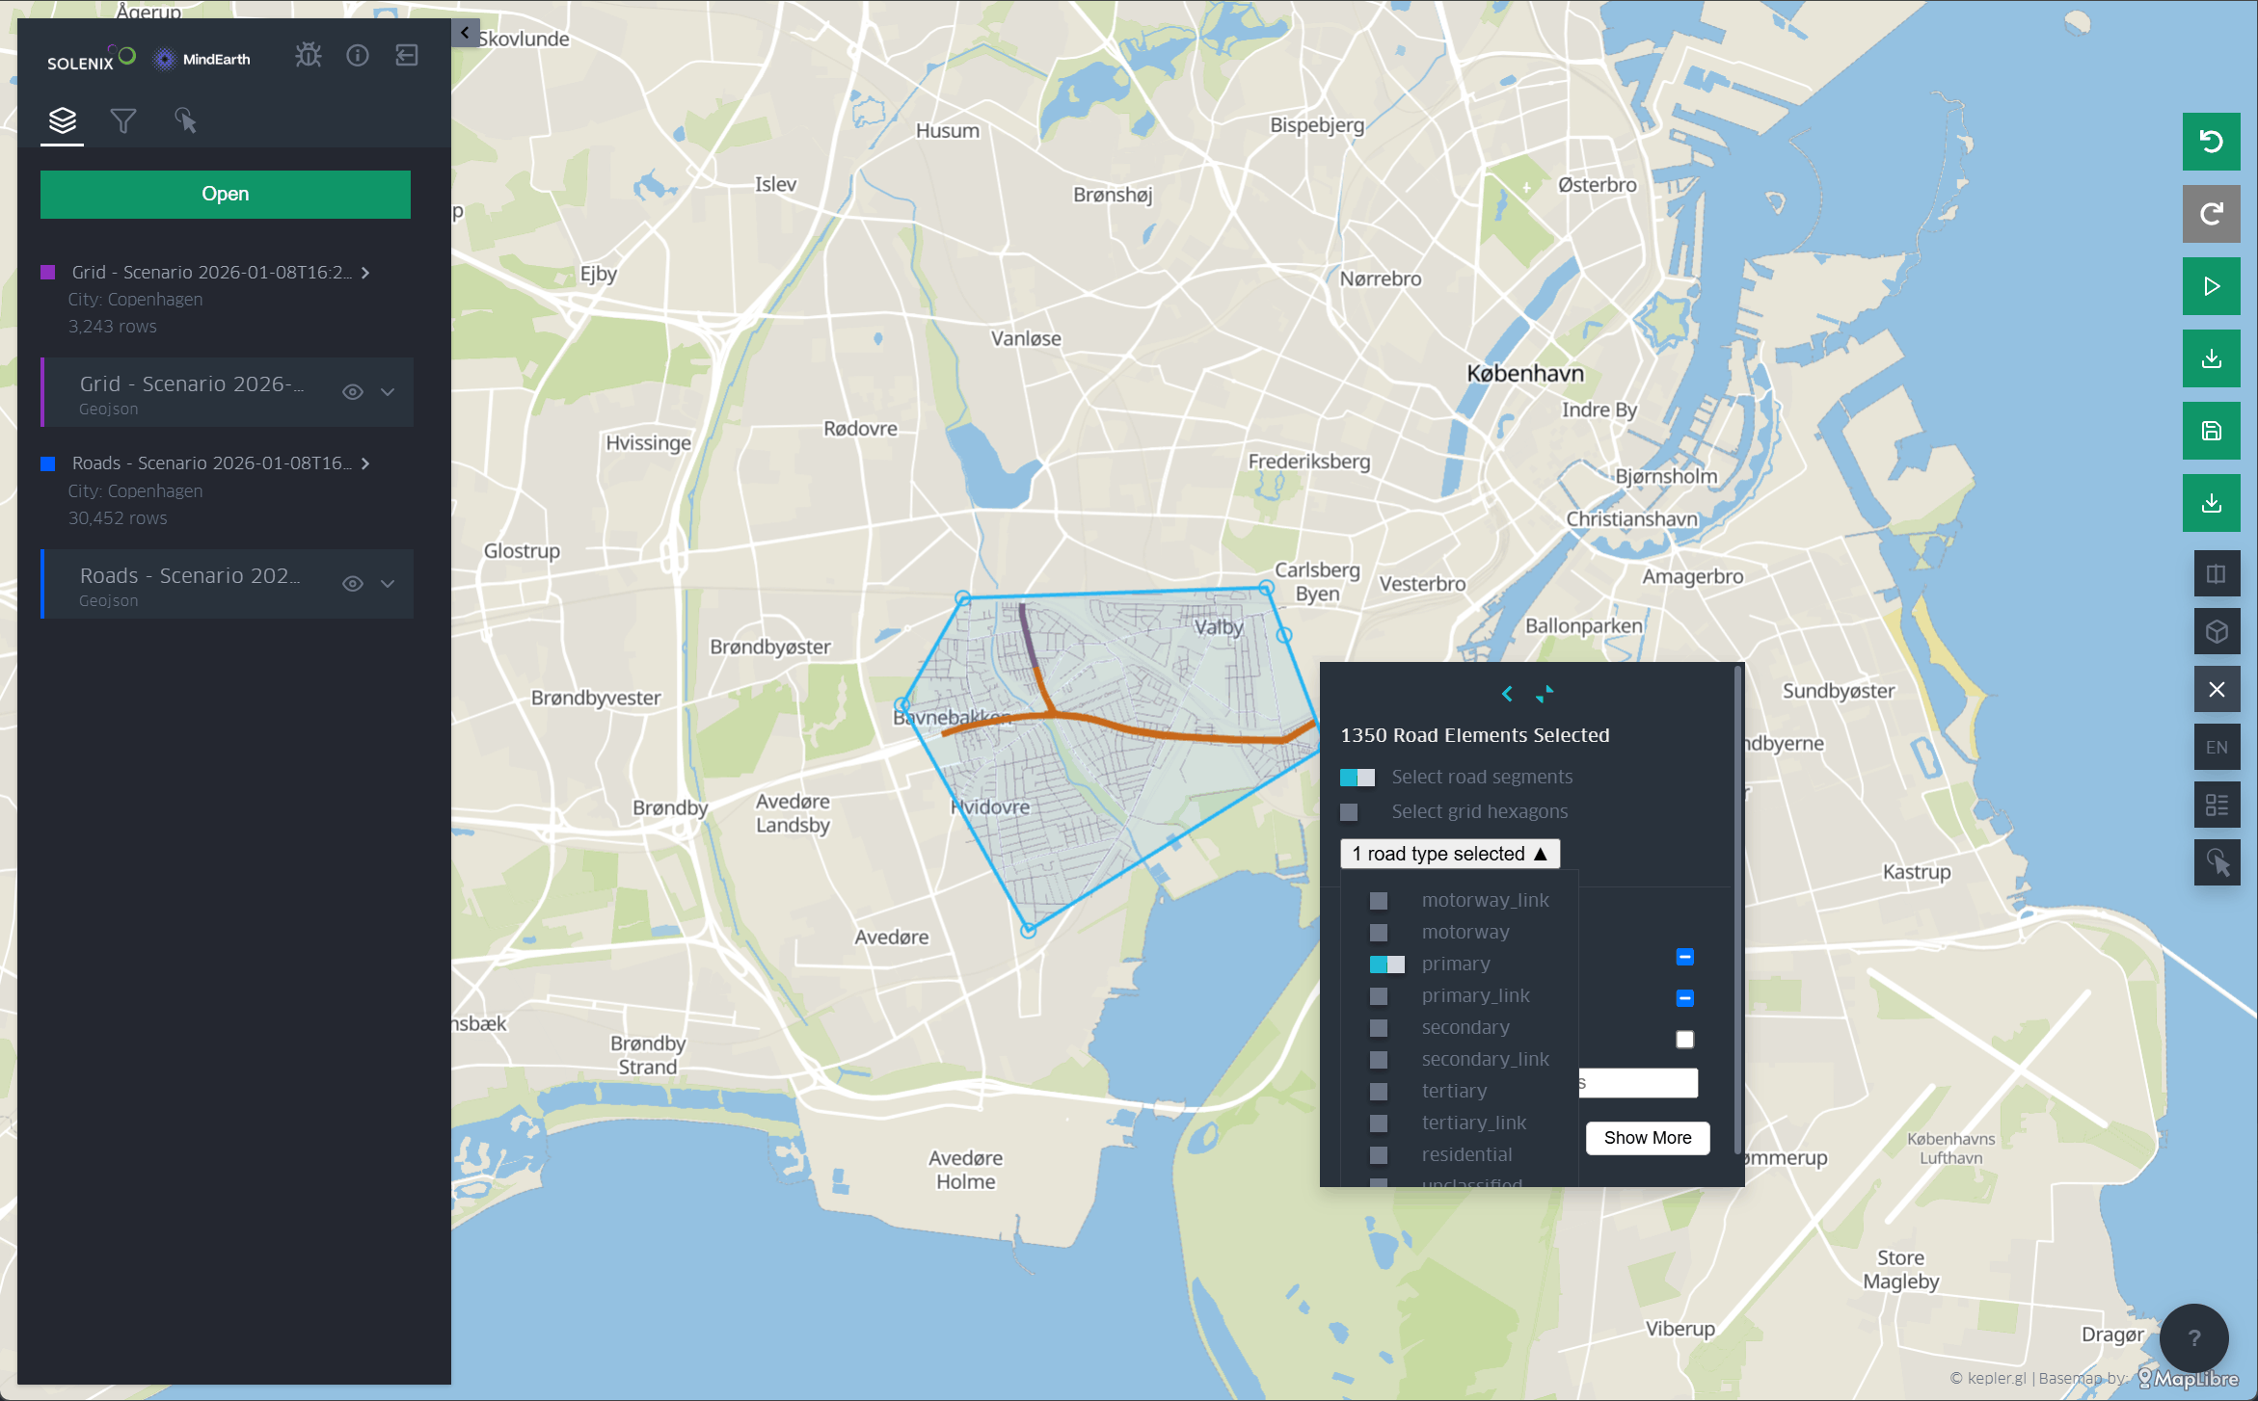Image resolution: width=2258 pixels, height=1401 pixels.
Task: Switch to the Filters tab
Action: 123,121
